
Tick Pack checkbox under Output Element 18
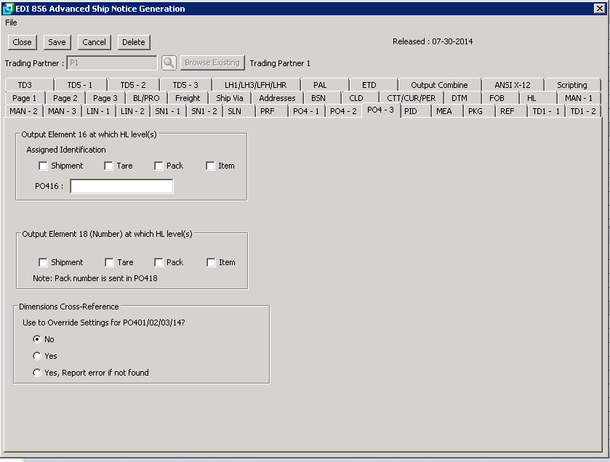pos(158,262)
